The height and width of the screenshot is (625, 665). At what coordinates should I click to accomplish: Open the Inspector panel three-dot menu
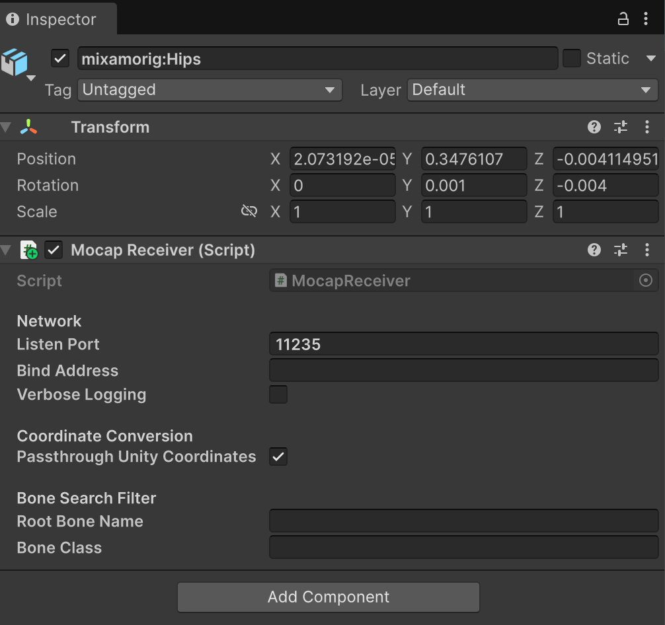tap(646, 19)
